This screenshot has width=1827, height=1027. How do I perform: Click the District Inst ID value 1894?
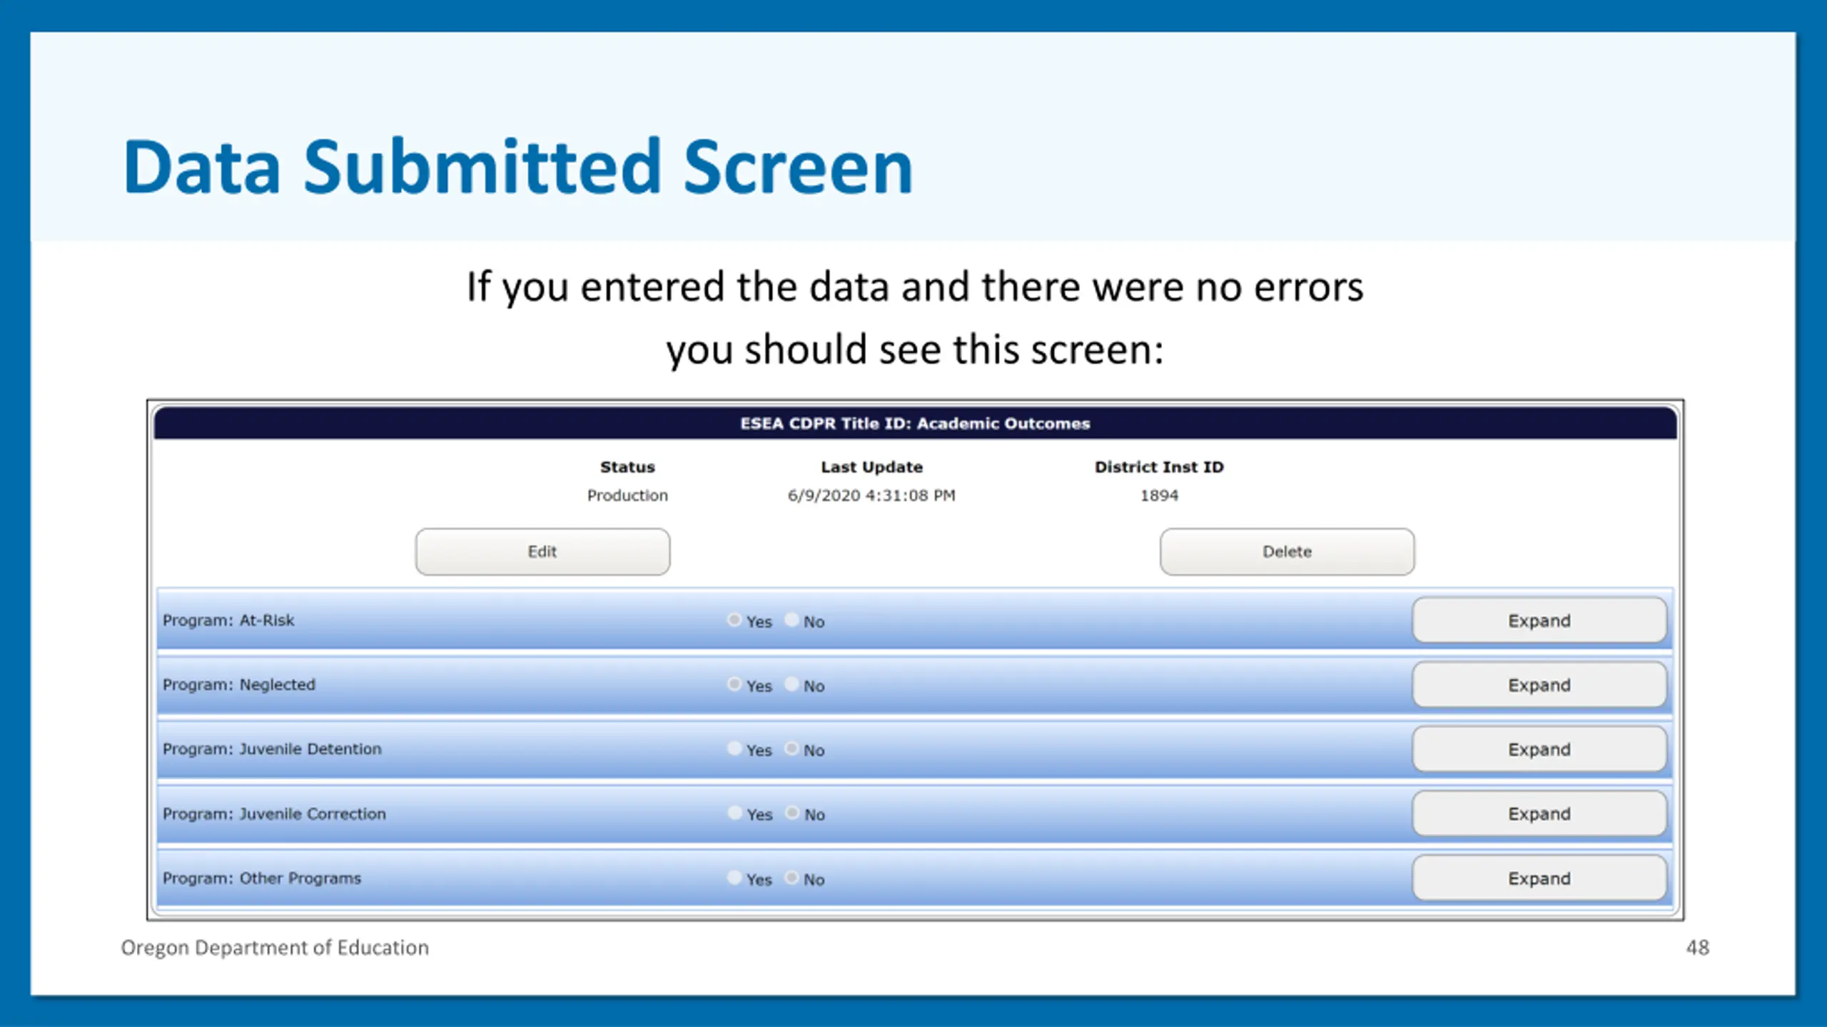coord(1159,496)
